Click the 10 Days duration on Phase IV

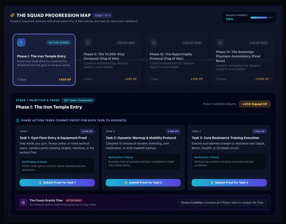(221, 79)
